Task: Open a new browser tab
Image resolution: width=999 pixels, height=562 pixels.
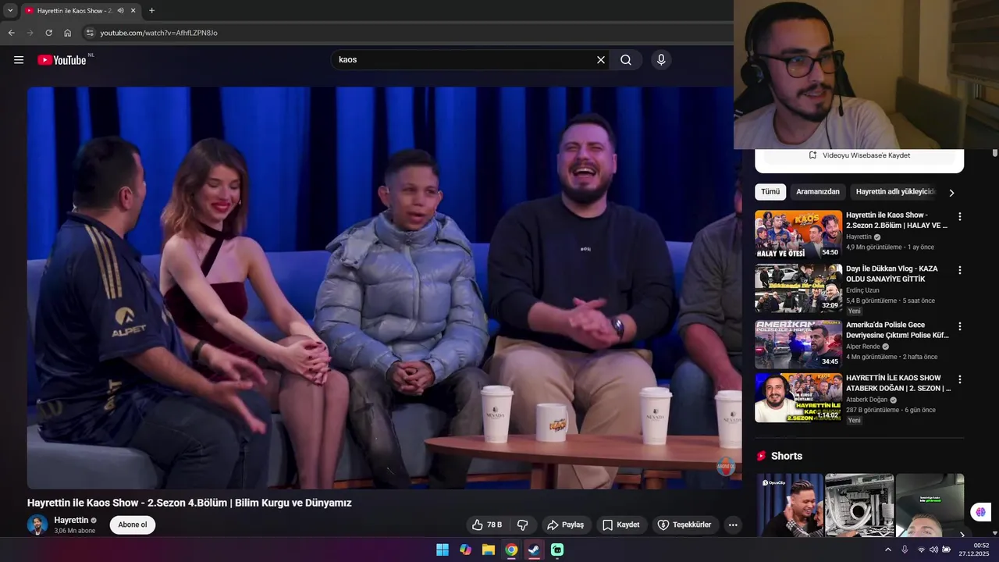Action: (x=151, y=11)
